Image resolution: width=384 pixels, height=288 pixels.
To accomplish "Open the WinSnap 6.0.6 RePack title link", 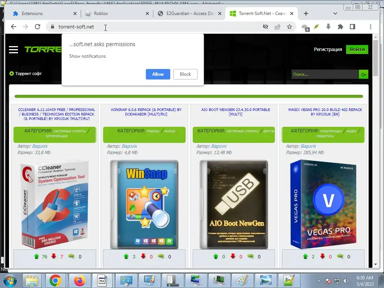I will 146,112.
